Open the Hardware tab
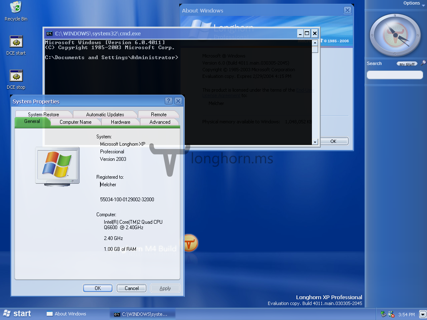This screenshot has height=320, width=427. click(x=121, y=122)
